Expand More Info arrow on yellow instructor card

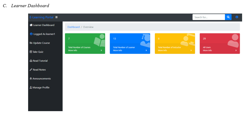[191, 51]
